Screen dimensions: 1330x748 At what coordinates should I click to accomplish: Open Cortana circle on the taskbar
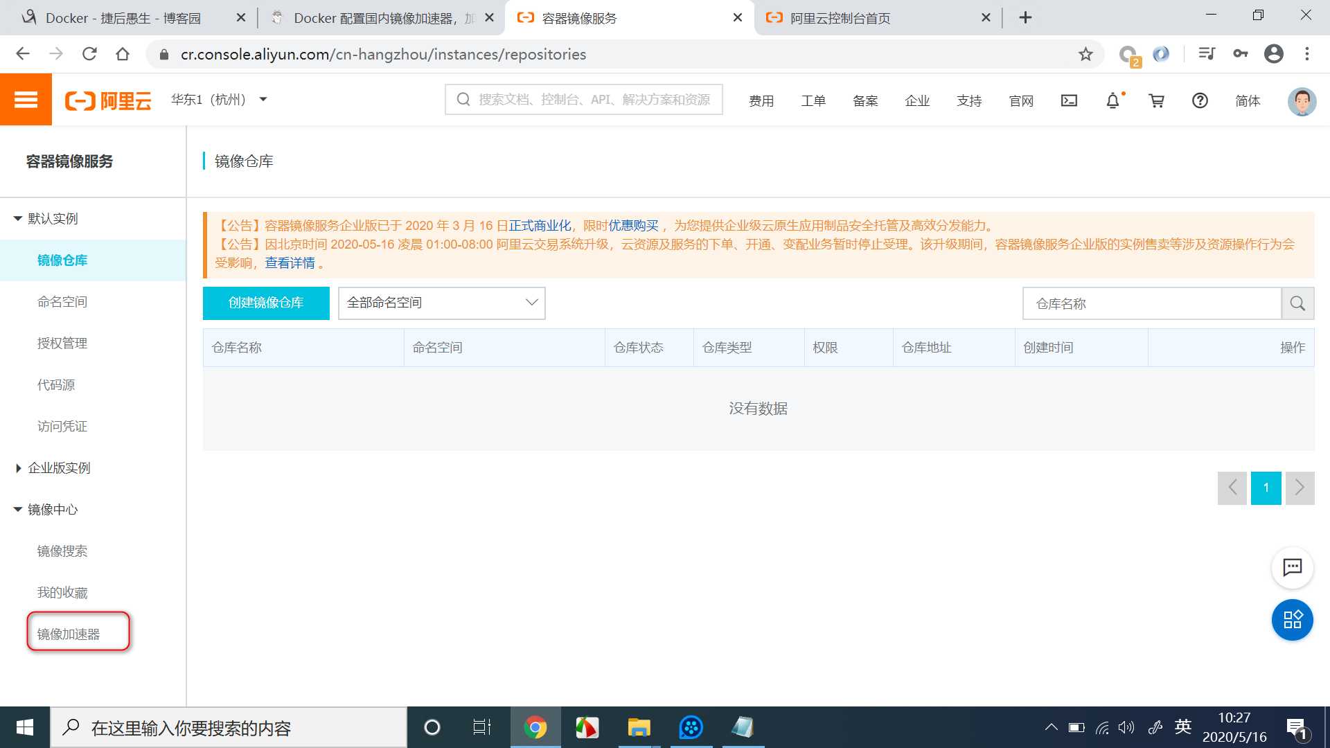tap(432, 727)
